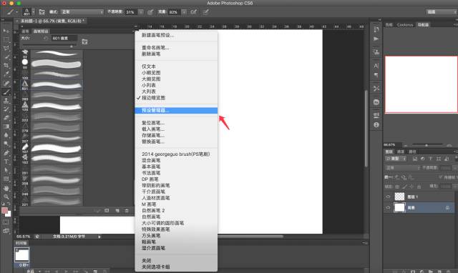458x273 pixels.
Task: Select the Clone Stamp tool
Action: [6, 101]
